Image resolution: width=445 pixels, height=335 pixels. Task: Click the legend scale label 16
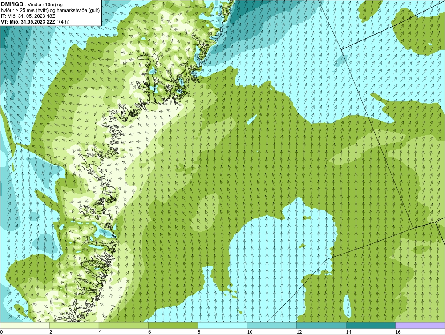click(x=398, y=332)
